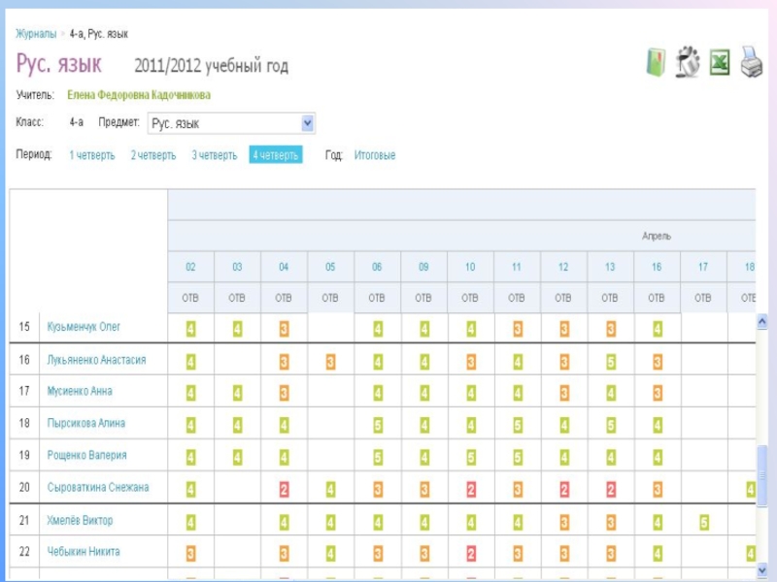This screenshot has width=777, height=582.
Task: Open student Сыроваткина Снежана
Action: 98,488
